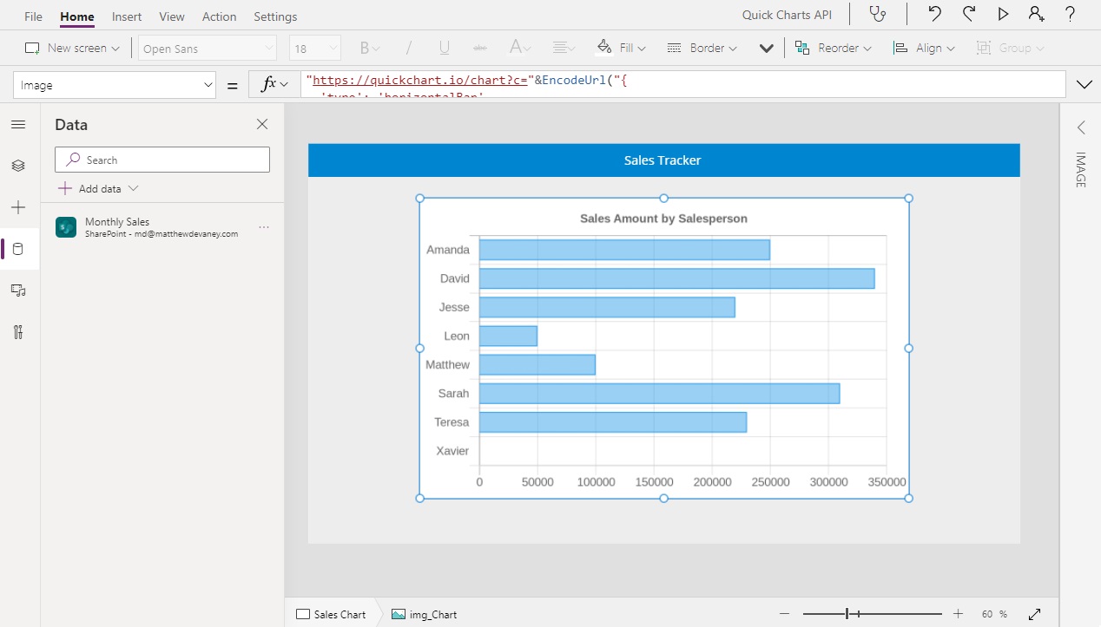1101x627 pixels.
Task: Expand the New screen dropdown arrow
Action: click(x=116, y=49)
